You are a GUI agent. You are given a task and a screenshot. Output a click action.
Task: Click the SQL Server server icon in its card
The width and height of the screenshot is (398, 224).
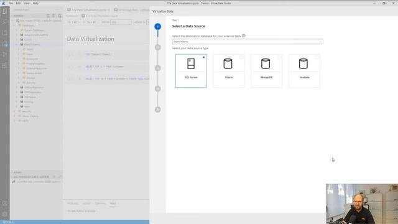191,63
